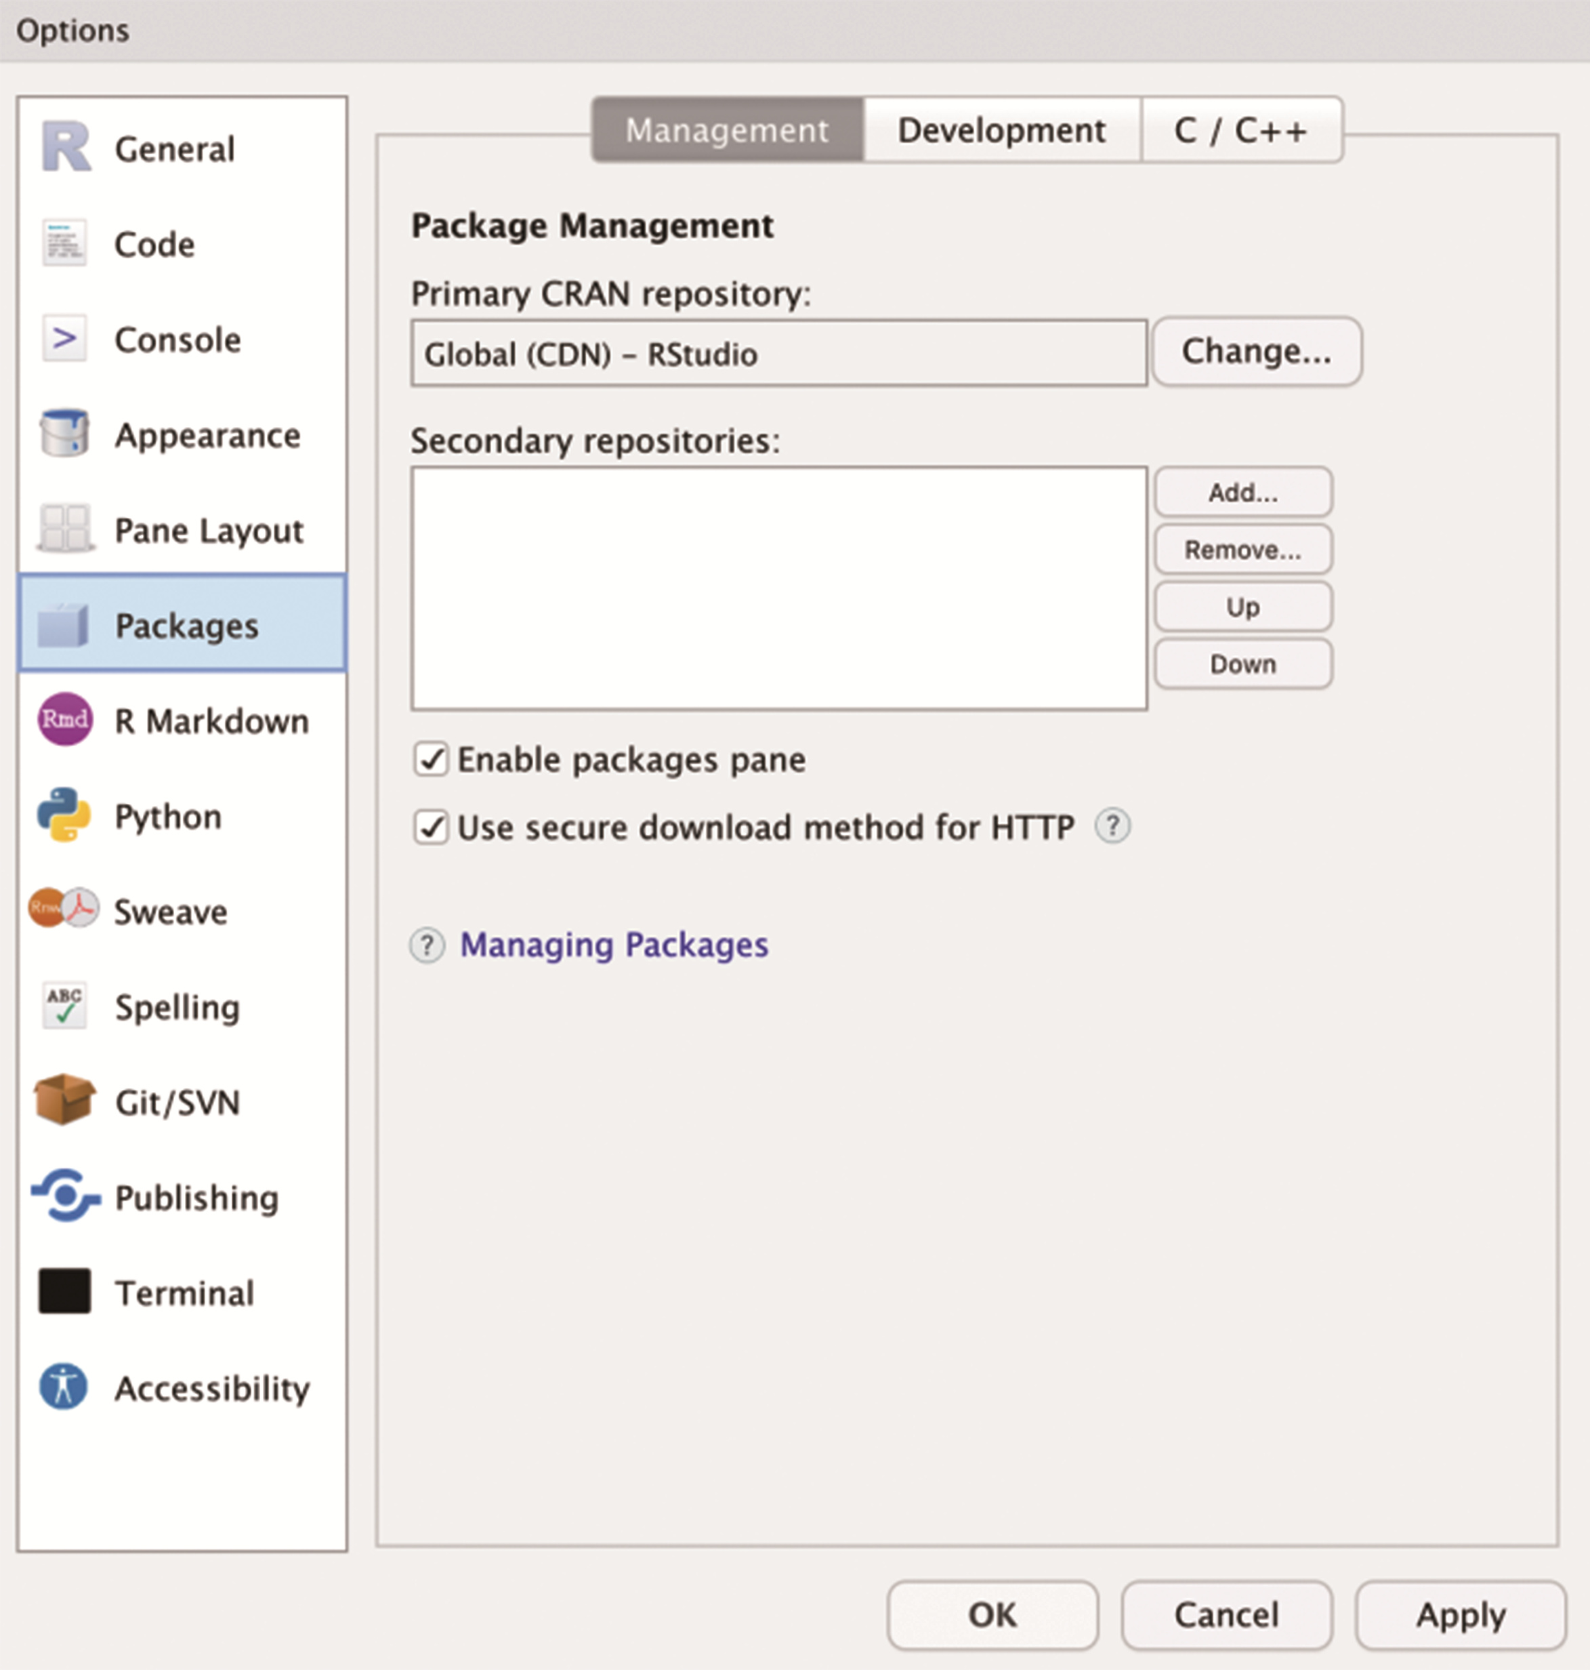Click the Pane Layout grid icon
The image size is (1590, 1670).
pos(64,528)
